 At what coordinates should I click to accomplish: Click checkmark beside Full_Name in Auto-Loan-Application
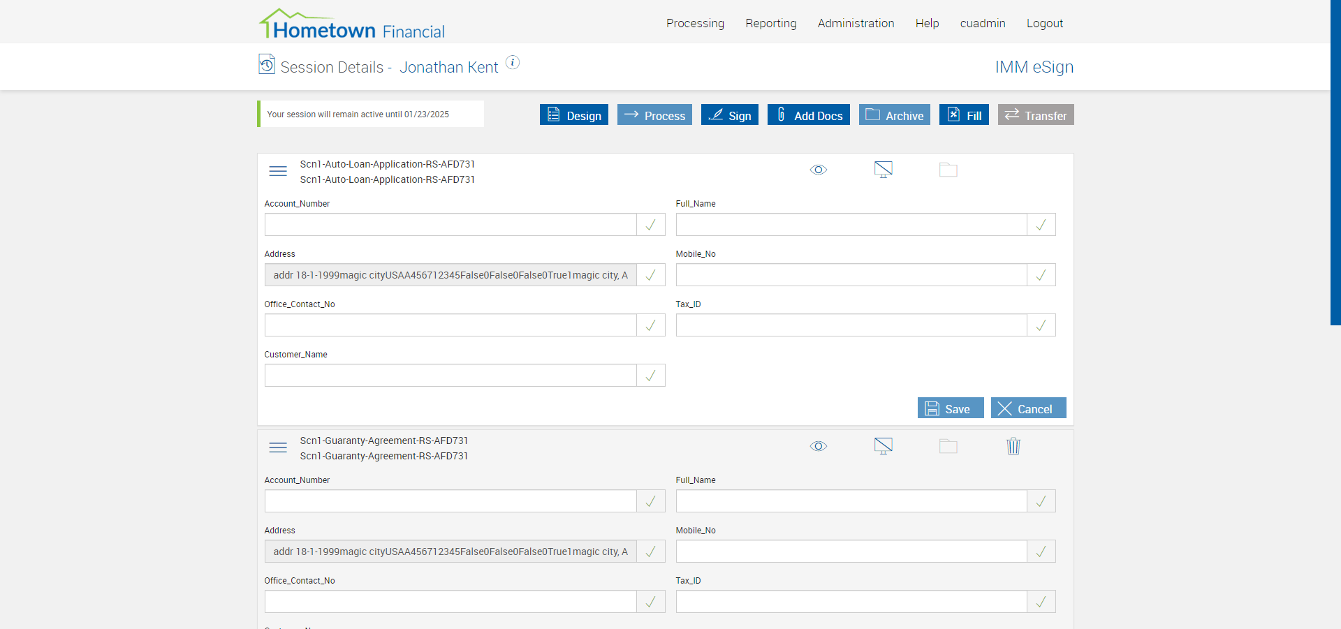1041,225
